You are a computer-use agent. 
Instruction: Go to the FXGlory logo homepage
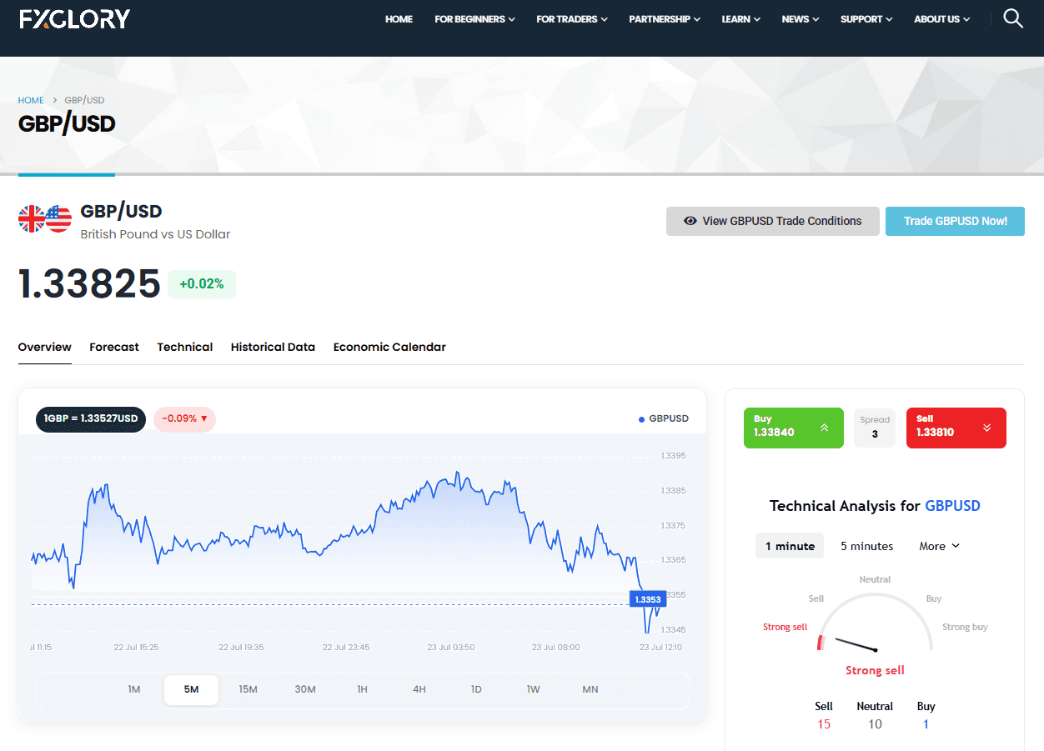[75, 18]
